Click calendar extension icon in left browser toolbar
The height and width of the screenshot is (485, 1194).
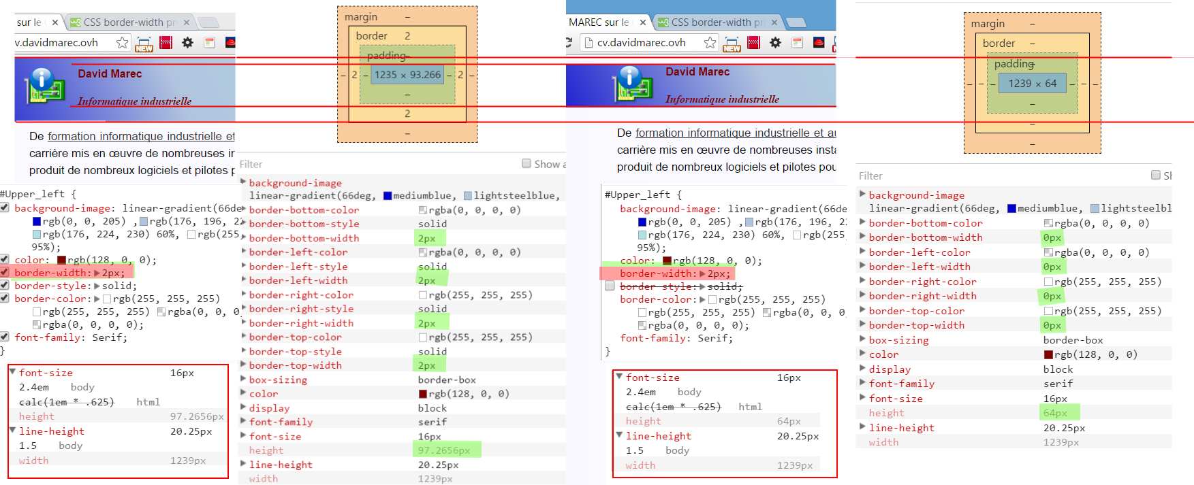click(209, 43)
